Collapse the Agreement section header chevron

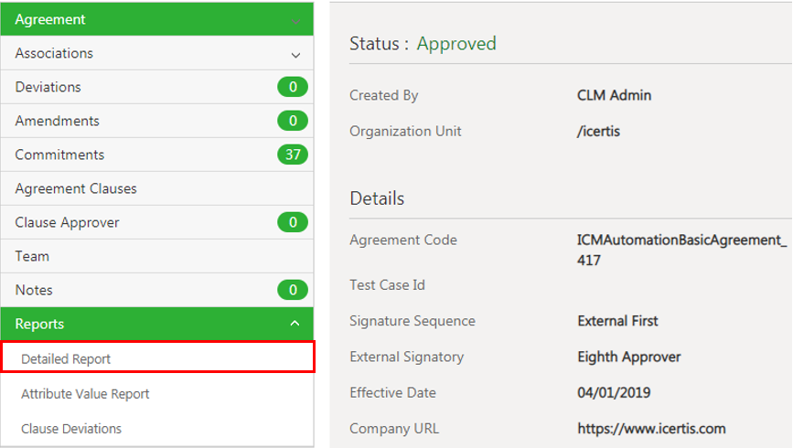(295, 19)
